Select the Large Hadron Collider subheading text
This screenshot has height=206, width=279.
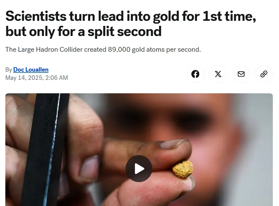[103, 49]
